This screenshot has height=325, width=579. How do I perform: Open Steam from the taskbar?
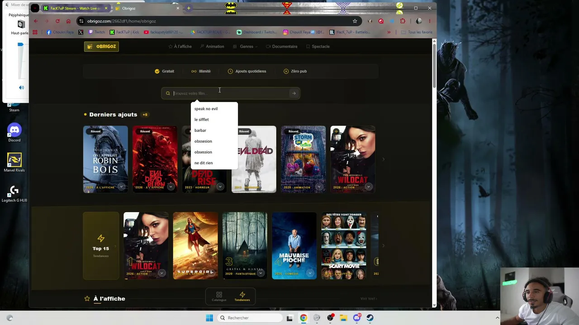click(370, 318)
